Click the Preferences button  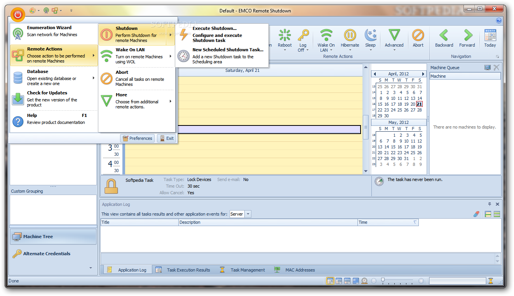(137, 138)
